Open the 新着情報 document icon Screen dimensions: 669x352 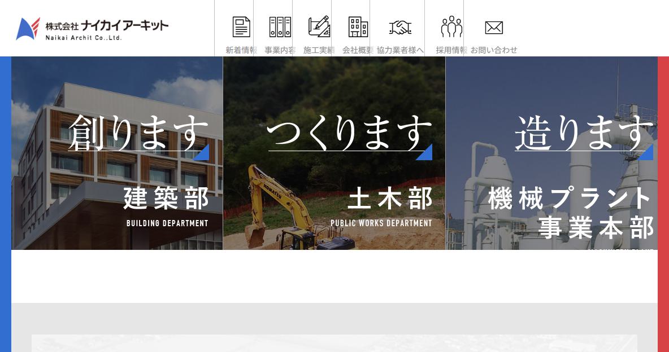coord(241,27)
